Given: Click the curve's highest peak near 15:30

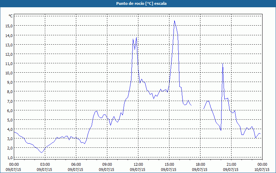Looking at the screenshot, I should tap(174, 21).
